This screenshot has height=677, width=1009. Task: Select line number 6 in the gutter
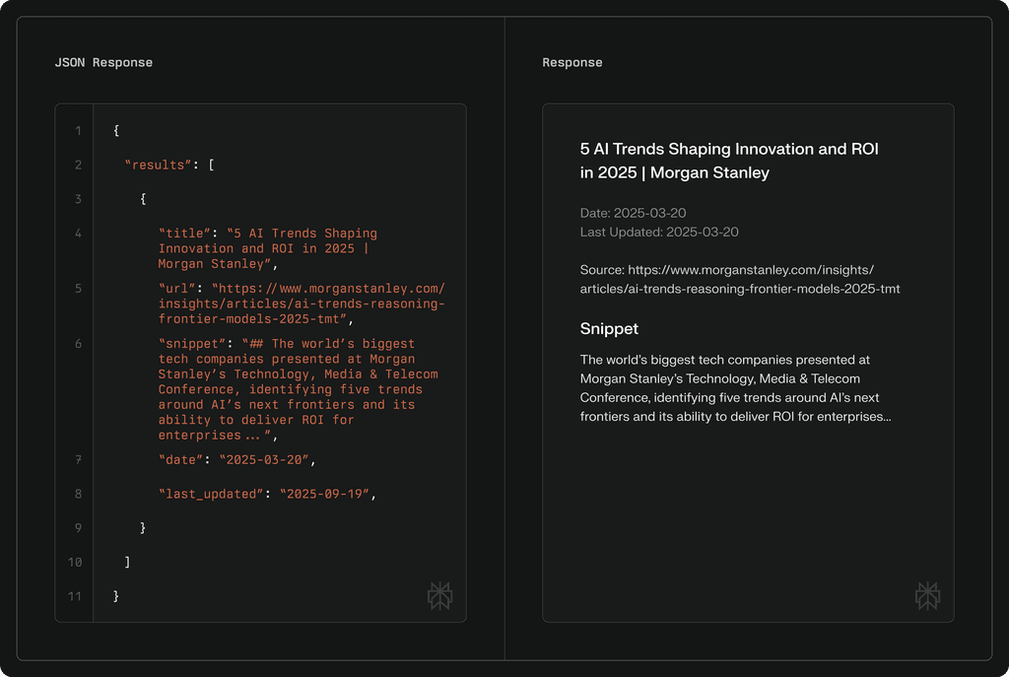79,343
